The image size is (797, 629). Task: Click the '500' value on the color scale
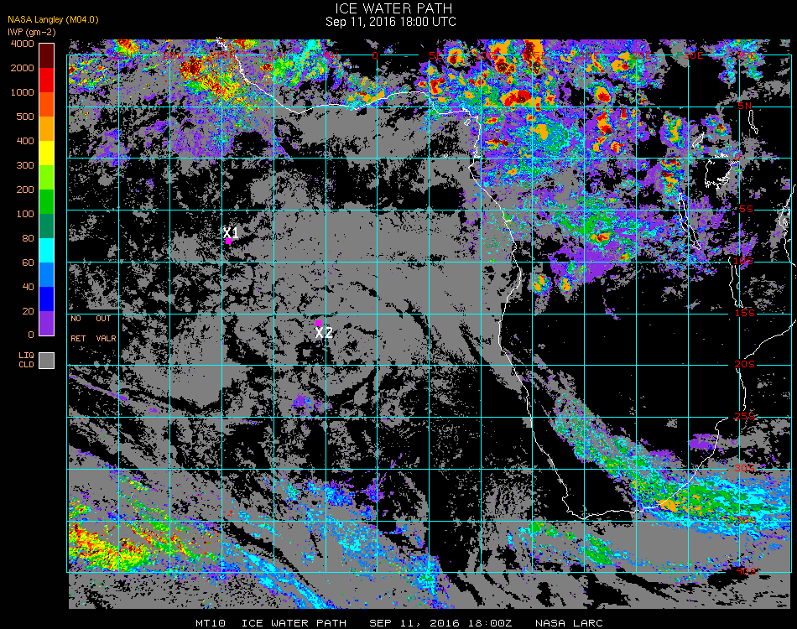click(x=25, y=117)
